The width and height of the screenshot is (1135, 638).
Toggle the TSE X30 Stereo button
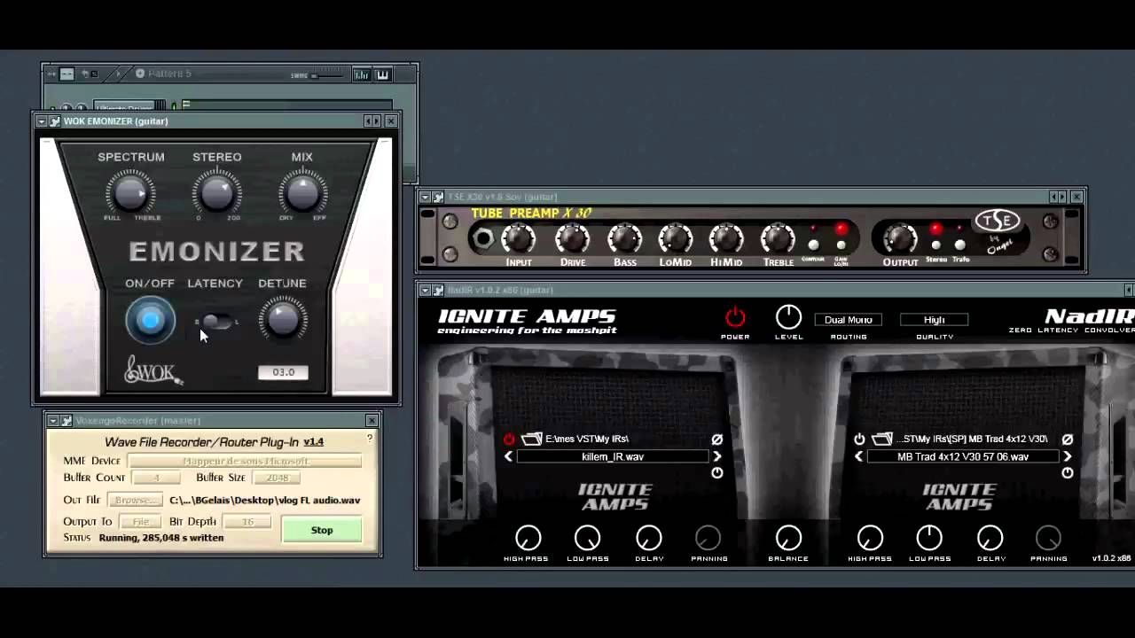(935, 245)
